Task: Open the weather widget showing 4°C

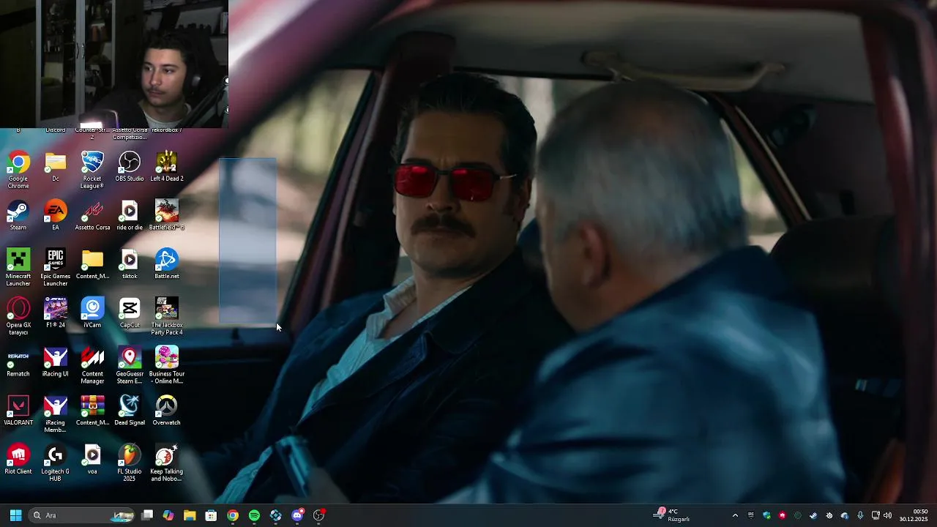Action: 672,515
